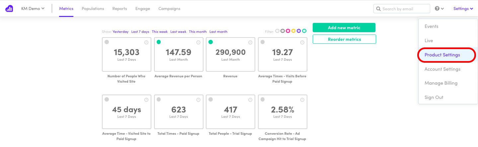Show metrics for This week
This screenshot has height=147, width=478.
pyautogui.click(x=160, y=32)
